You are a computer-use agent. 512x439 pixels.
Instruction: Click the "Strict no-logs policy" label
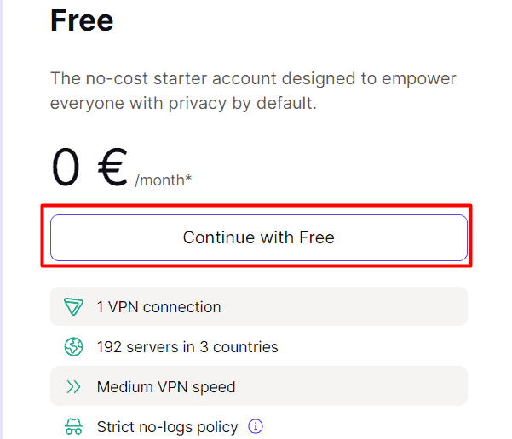(x=167, y=427)
